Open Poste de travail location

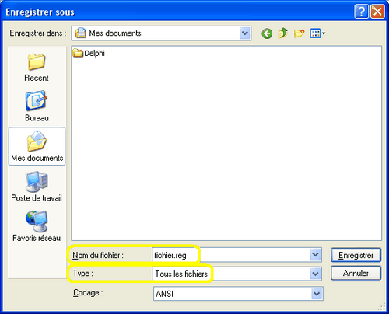point(37,187)
